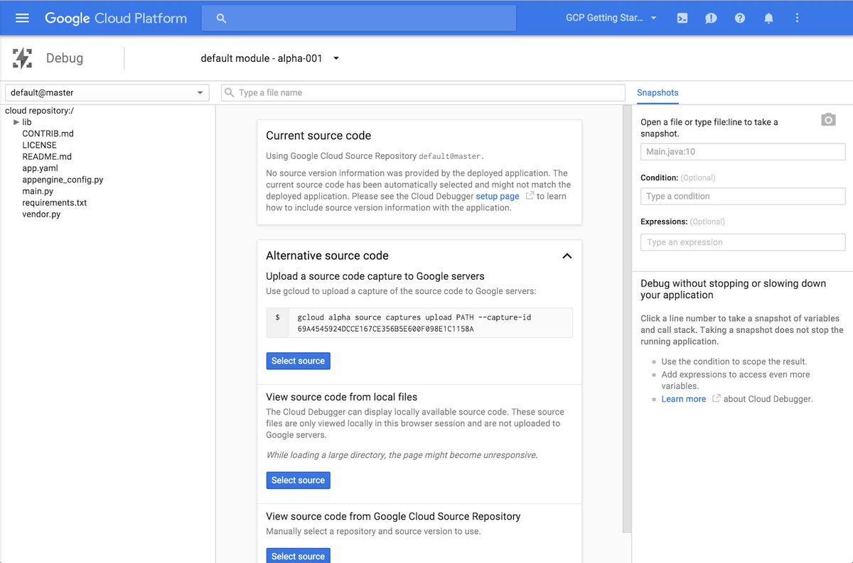Open appengine_config.py in file tree
Screen dimensions: 853x563
pos(63,180)
